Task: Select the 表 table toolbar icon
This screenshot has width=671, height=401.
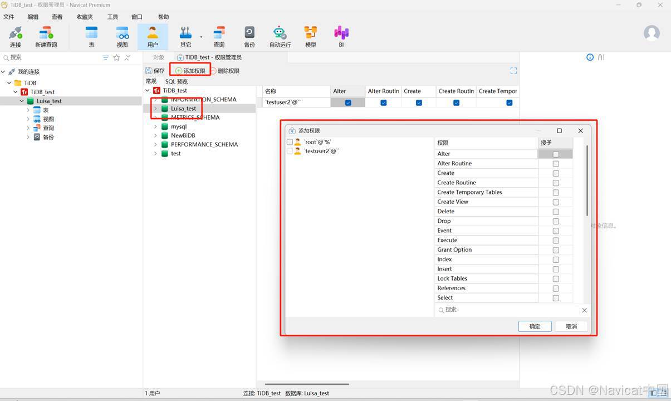Action: pyautogui.click(x=91, y=37)
